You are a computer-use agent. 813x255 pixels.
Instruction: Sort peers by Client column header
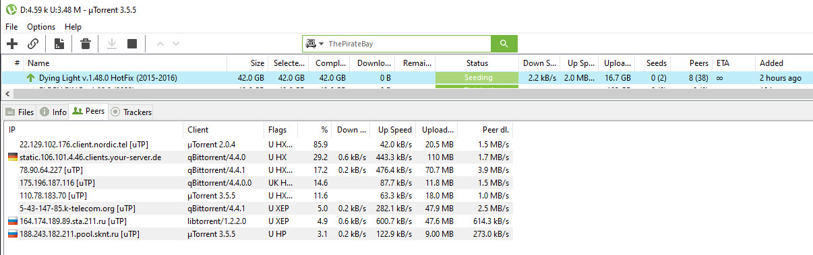[198, 130]
